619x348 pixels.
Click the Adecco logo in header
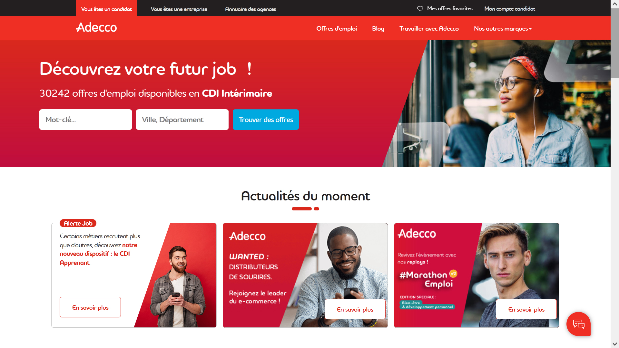click(x=96, y=28)
